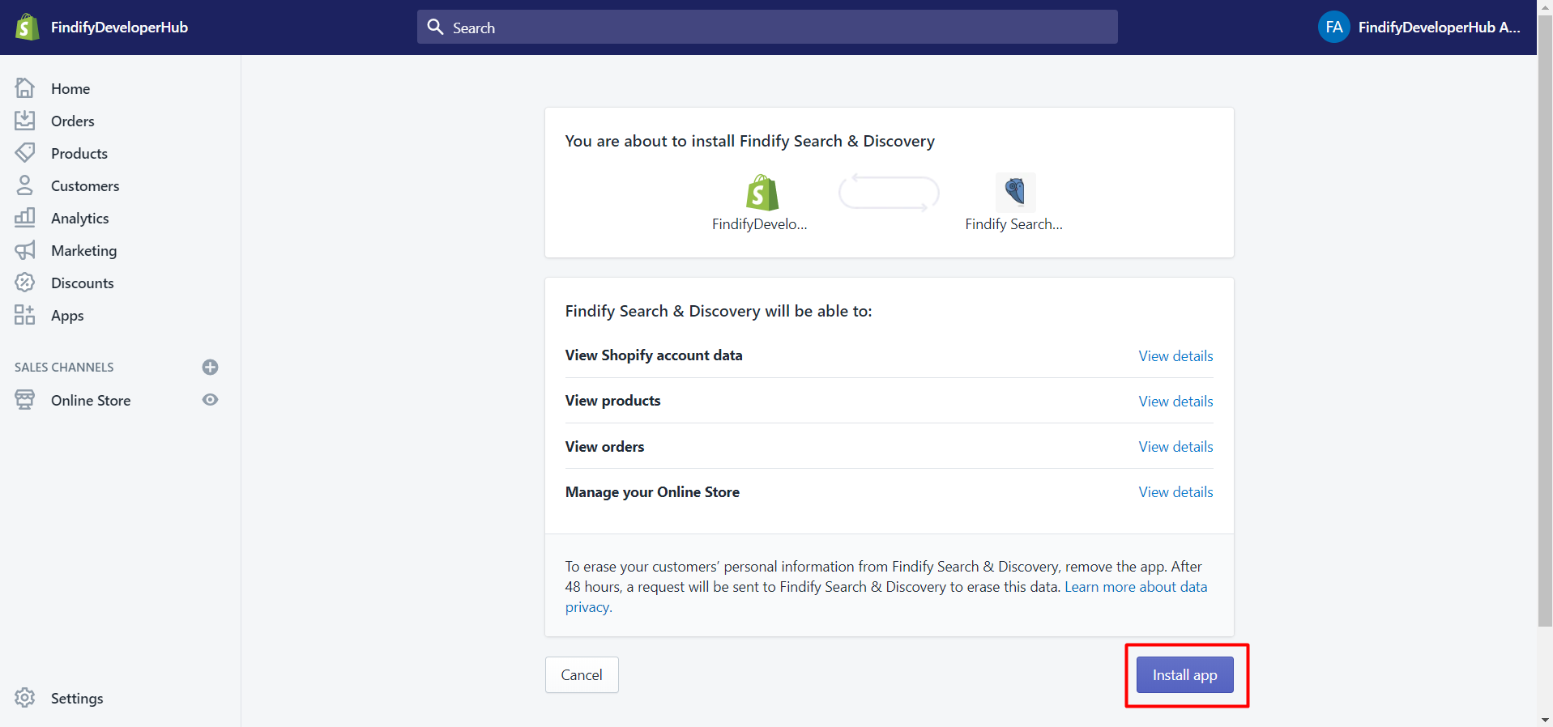Click the Findify Search app icon
Screen dimensions: 1553x727
(x=1015, y=192)
